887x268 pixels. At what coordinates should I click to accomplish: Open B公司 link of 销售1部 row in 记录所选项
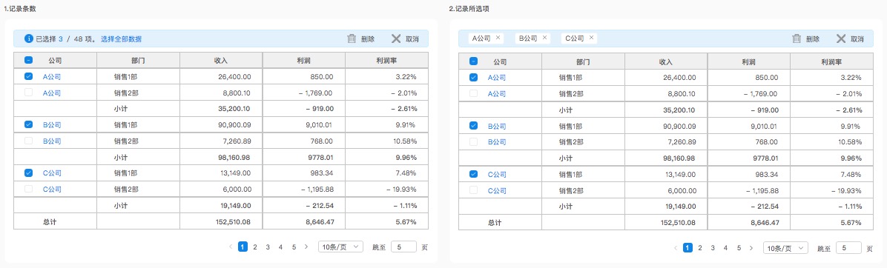[497, 127]
